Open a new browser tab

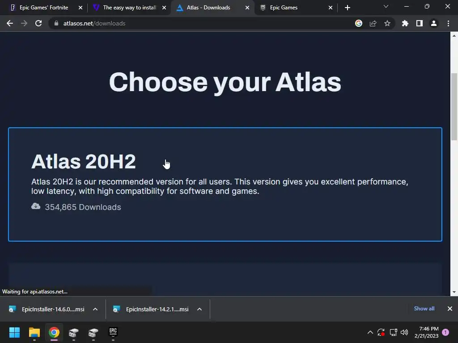(x=347, y=8)
